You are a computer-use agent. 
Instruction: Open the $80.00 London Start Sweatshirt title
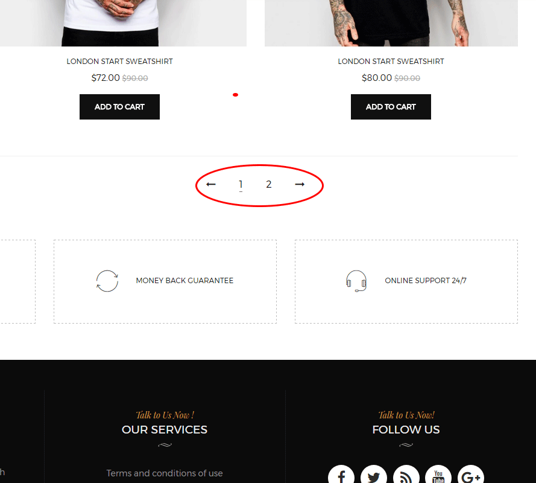[391, 62]
